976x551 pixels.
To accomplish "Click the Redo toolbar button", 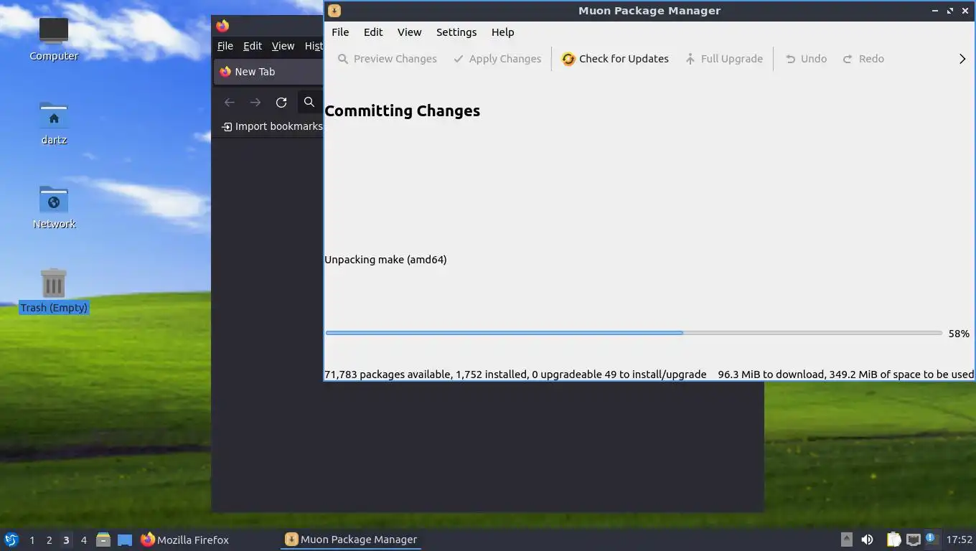I will tap(863, 59).
